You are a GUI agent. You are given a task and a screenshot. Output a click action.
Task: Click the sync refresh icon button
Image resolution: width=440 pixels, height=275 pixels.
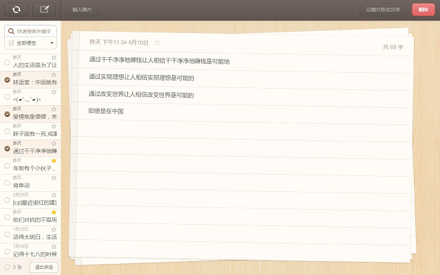16,10
